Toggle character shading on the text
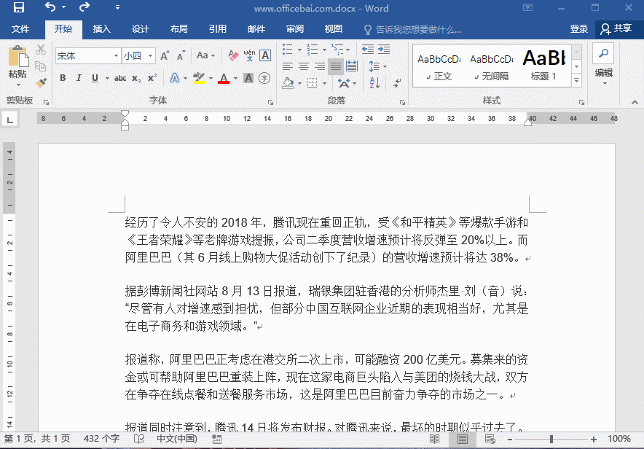Screen dimensions: 644x449 coord(248,78)
